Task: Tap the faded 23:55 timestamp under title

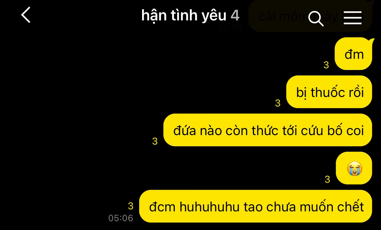Action: tap(230, 27)
